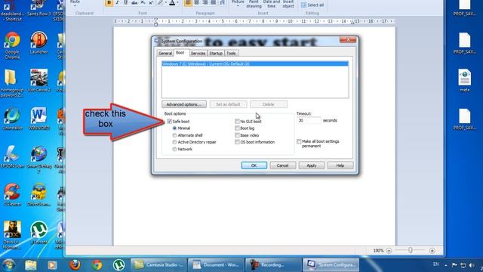Open the uTorrent desktop shortcut

38,233
